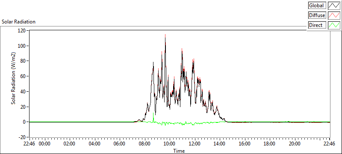
Task: Click the 08:00 time axis marker
Action: coord(144,144)
